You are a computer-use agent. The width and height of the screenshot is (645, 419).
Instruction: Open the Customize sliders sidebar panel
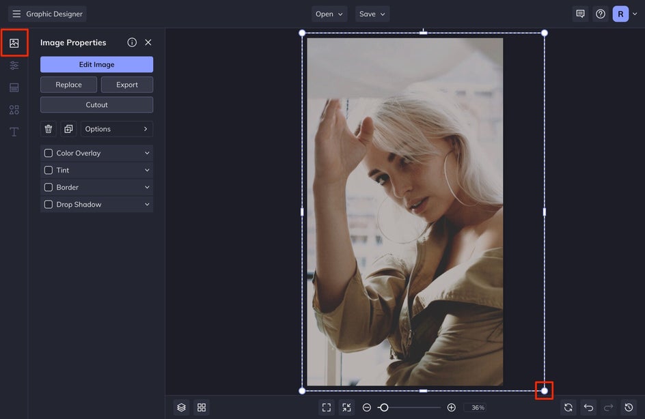[14, 66]
